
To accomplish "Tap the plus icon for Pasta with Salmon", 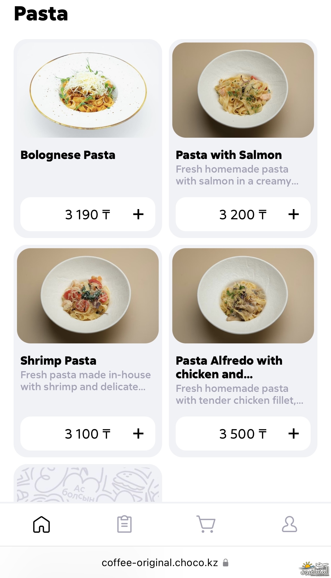I will coord(294,214).
